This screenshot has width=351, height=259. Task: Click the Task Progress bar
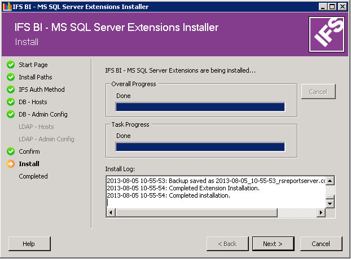coord(200,147)
